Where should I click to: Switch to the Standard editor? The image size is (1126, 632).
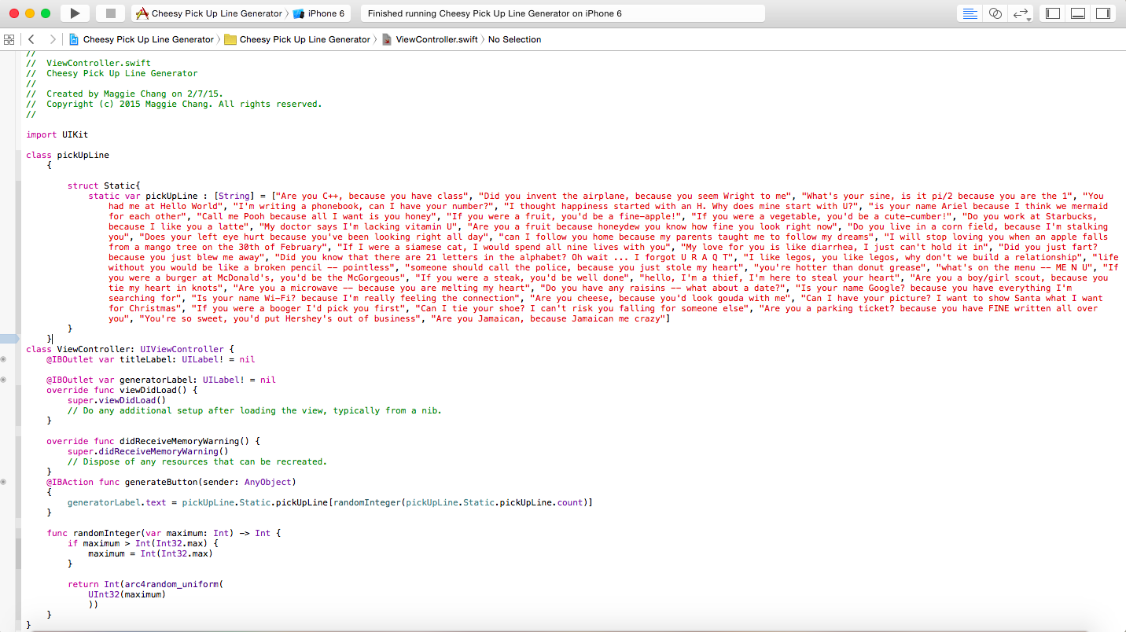[x=970, y=13]
